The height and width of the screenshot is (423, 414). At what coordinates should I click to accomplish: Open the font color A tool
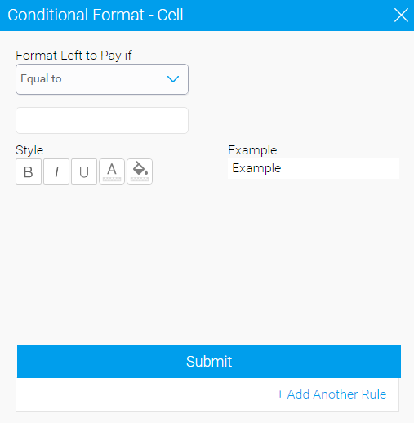click(x=112, y=171)
